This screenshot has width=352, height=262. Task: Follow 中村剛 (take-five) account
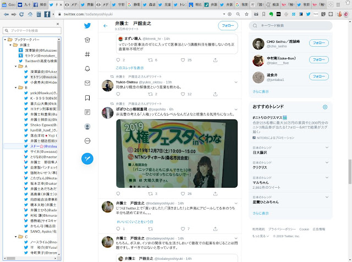pyautogui.click(x=319, y=60)
